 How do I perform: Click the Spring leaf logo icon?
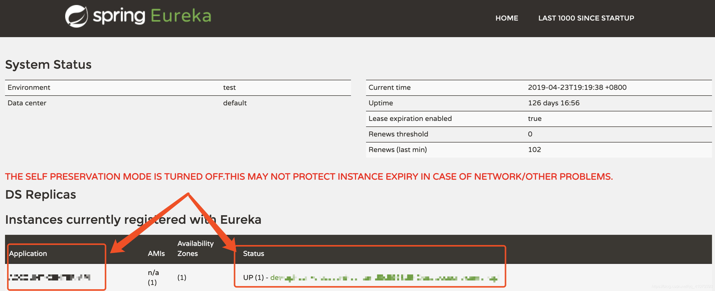pos(76,16)
